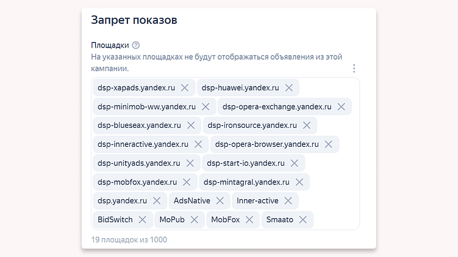Image resolution: width=458 pixels, height=257 pixels.
Task: Remove the Inner-active tag
Action: 288,201
